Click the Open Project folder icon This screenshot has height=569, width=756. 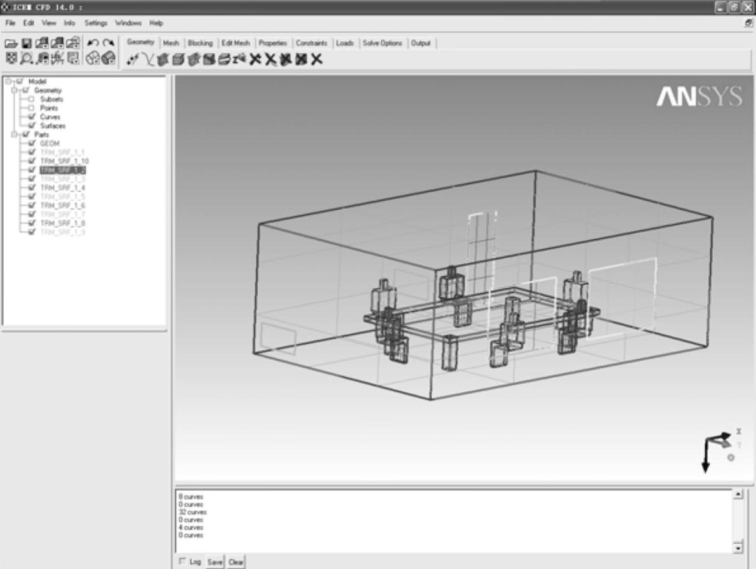pos(11,44)
